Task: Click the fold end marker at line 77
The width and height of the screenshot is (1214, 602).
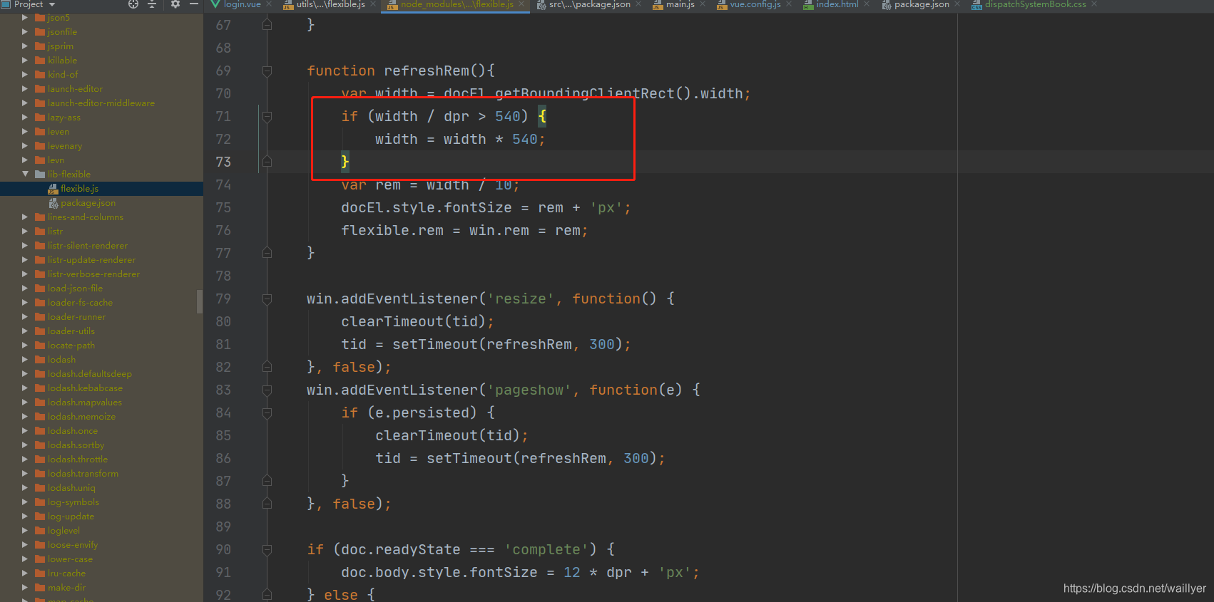Action: pyautogui.click(x=267, y=252)
